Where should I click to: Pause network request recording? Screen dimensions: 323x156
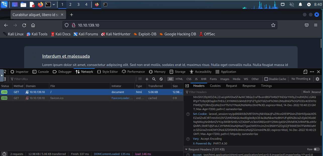pos(140,79)
